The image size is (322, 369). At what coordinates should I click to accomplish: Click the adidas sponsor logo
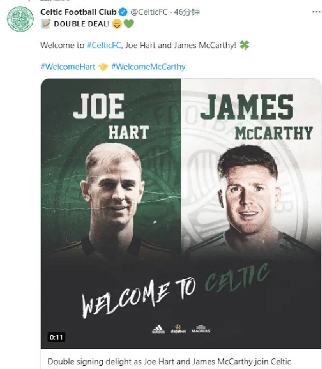pyautogui.click(x=158, y=329)
